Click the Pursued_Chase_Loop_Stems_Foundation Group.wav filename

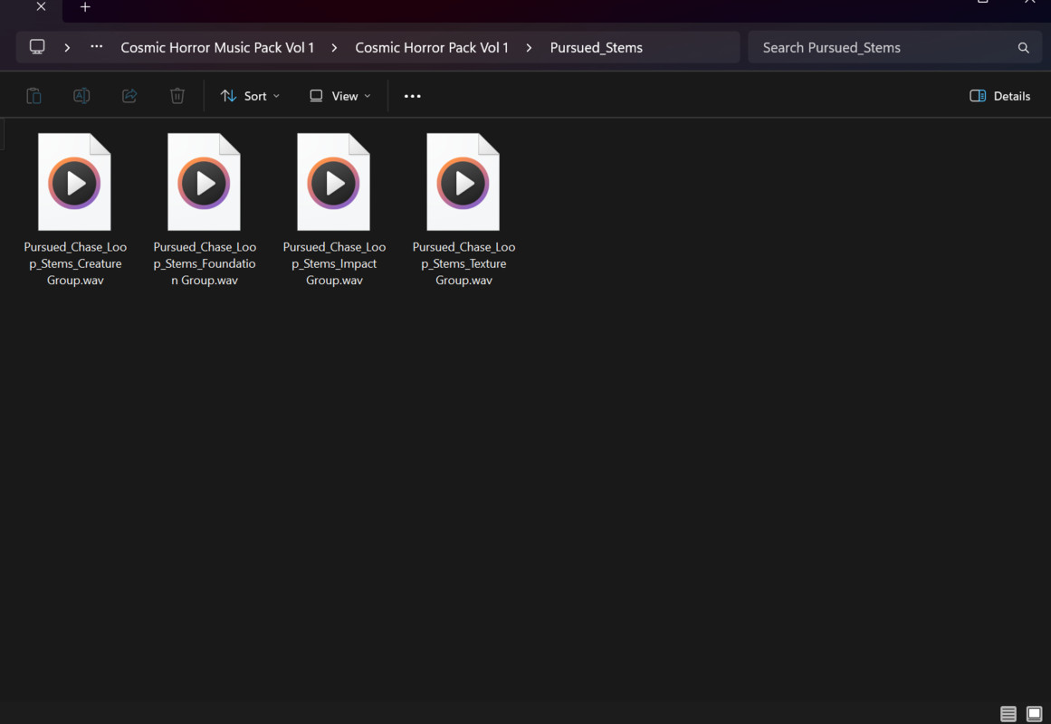(x=205, y=263)
